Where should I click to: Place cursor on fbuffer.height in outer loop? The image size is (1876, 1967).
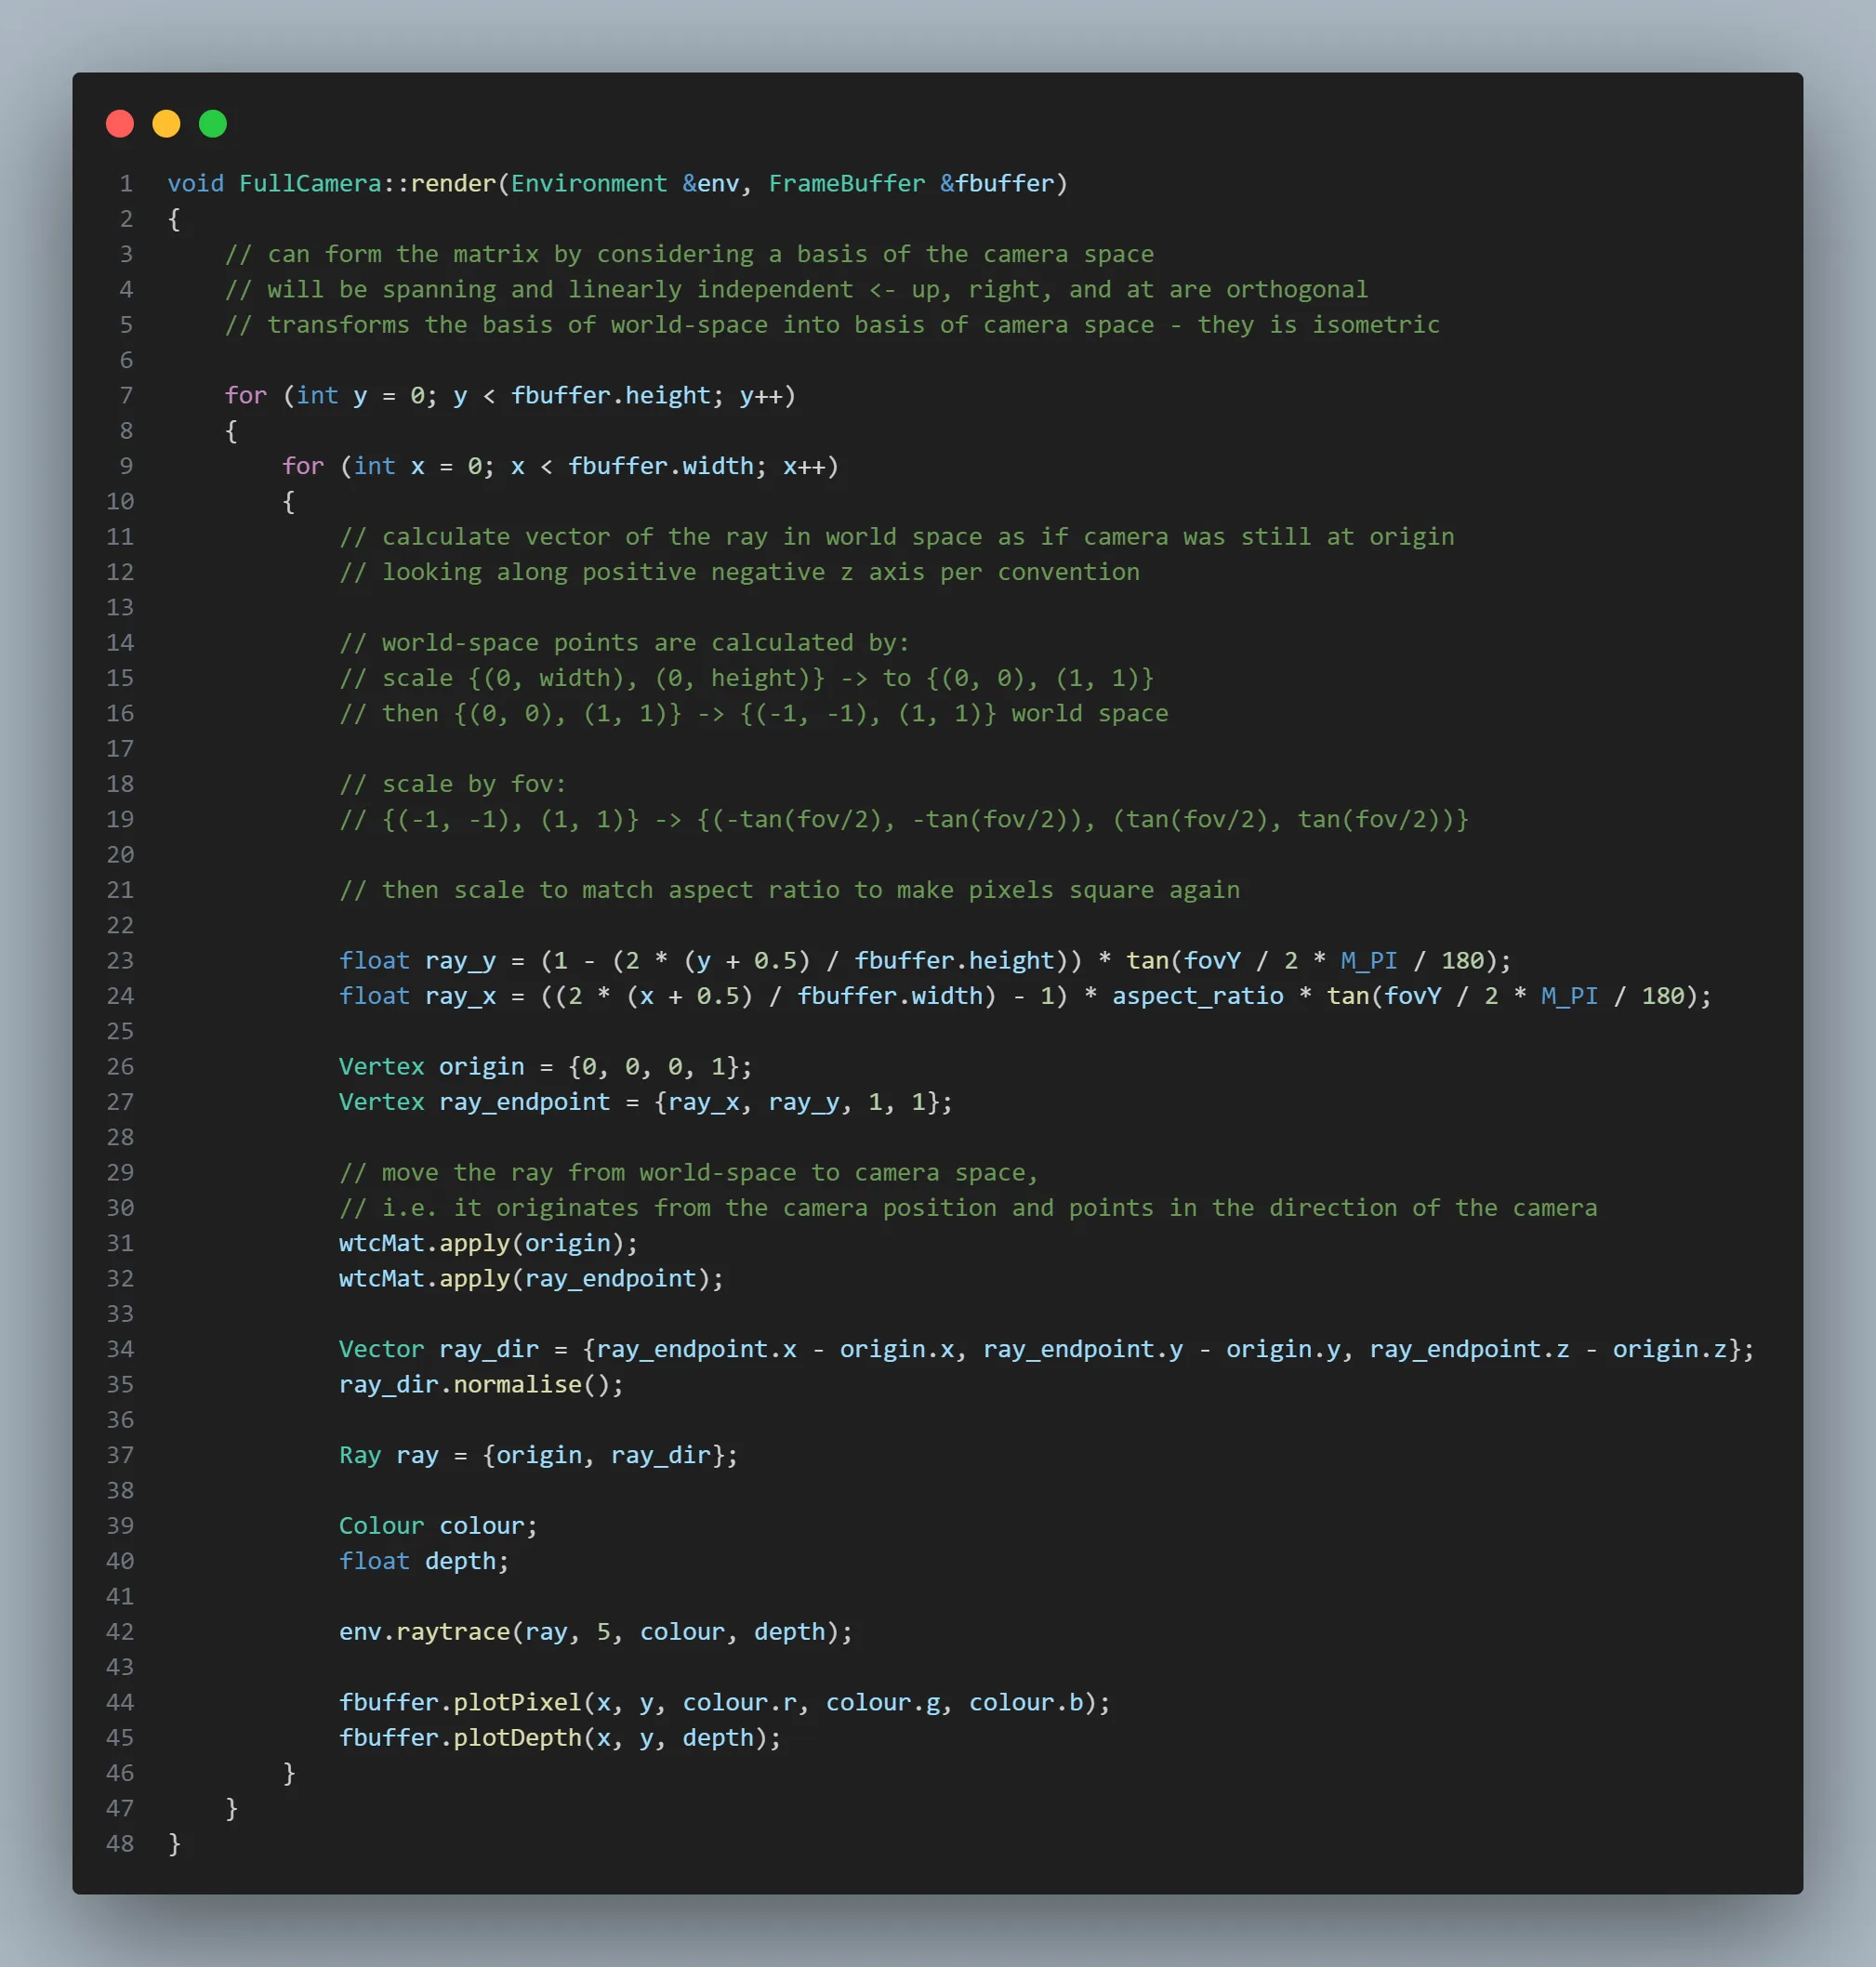click(611, 396)
